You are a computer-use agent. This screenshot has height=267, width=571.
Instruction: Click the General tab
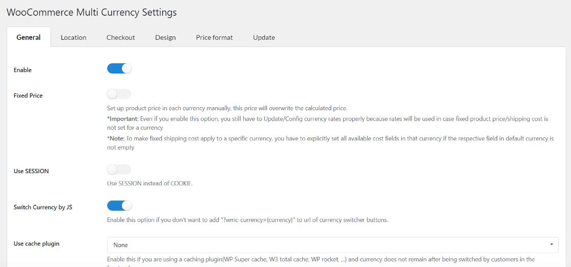[x=29, y=37]
